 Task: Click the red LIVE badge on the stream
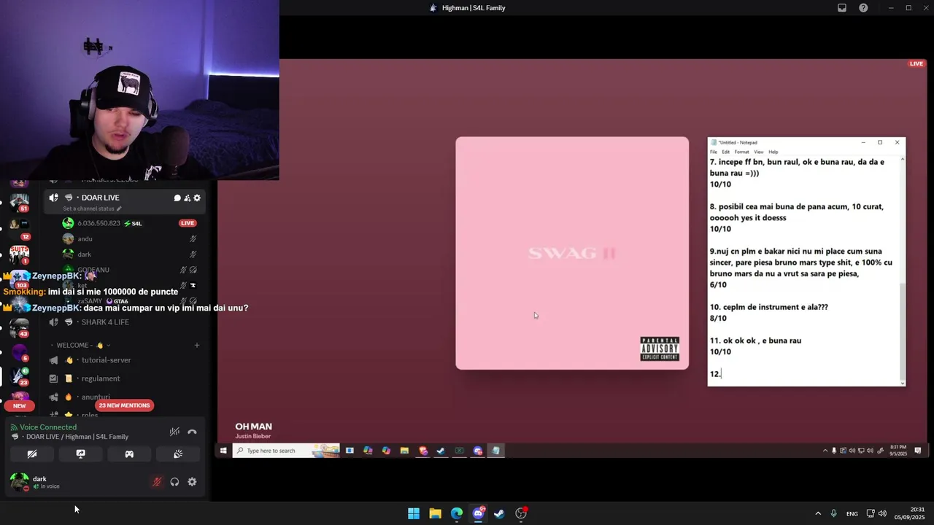tap(916, 64)
